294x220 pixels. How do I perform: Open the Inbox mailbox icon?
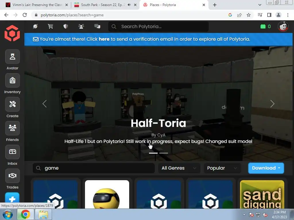[x=12, y=152]
